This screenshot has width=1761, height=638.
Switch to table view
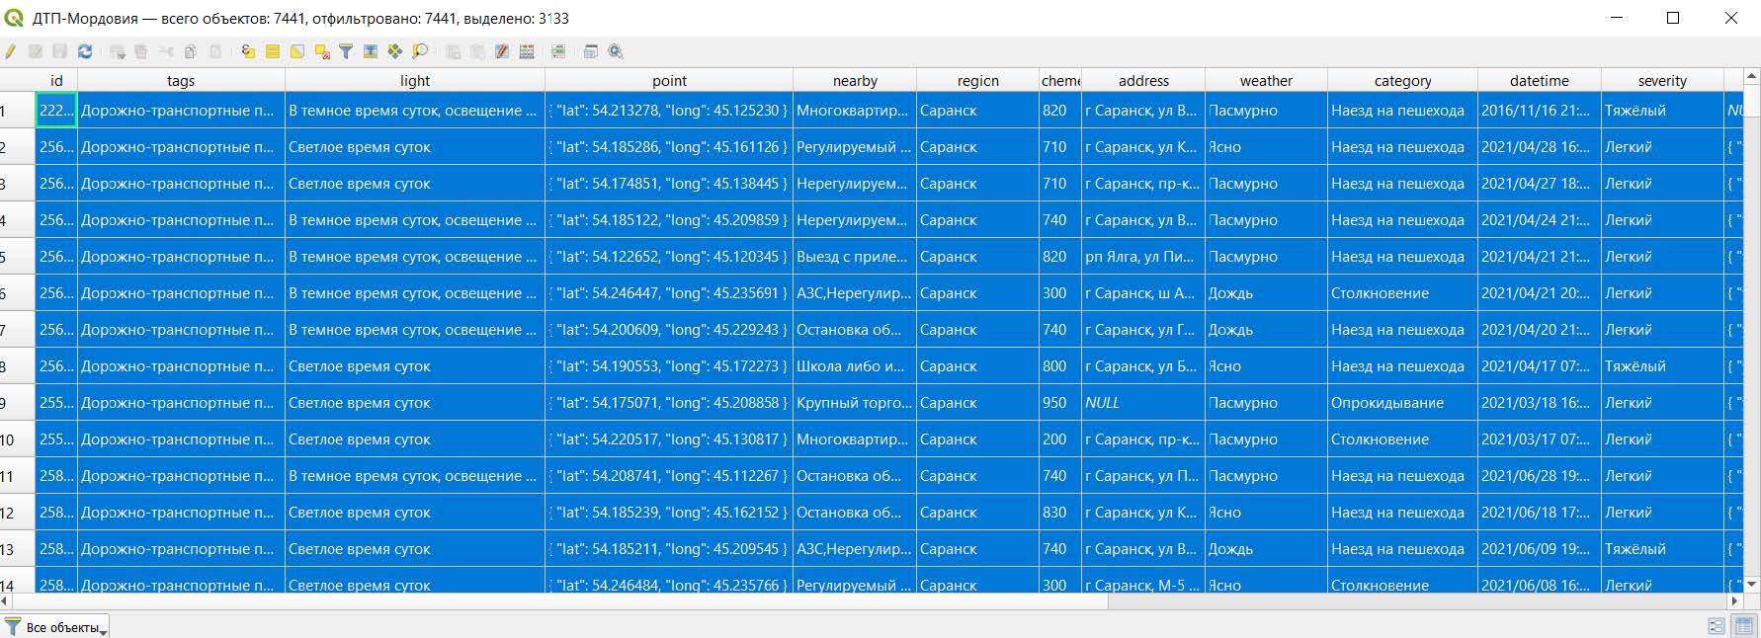pos(1744,626)
